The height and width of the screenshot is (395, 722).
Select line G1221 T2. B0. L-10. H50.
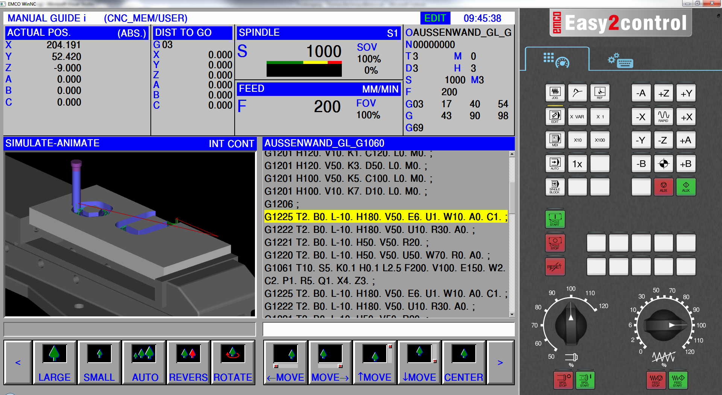[346, 243]
